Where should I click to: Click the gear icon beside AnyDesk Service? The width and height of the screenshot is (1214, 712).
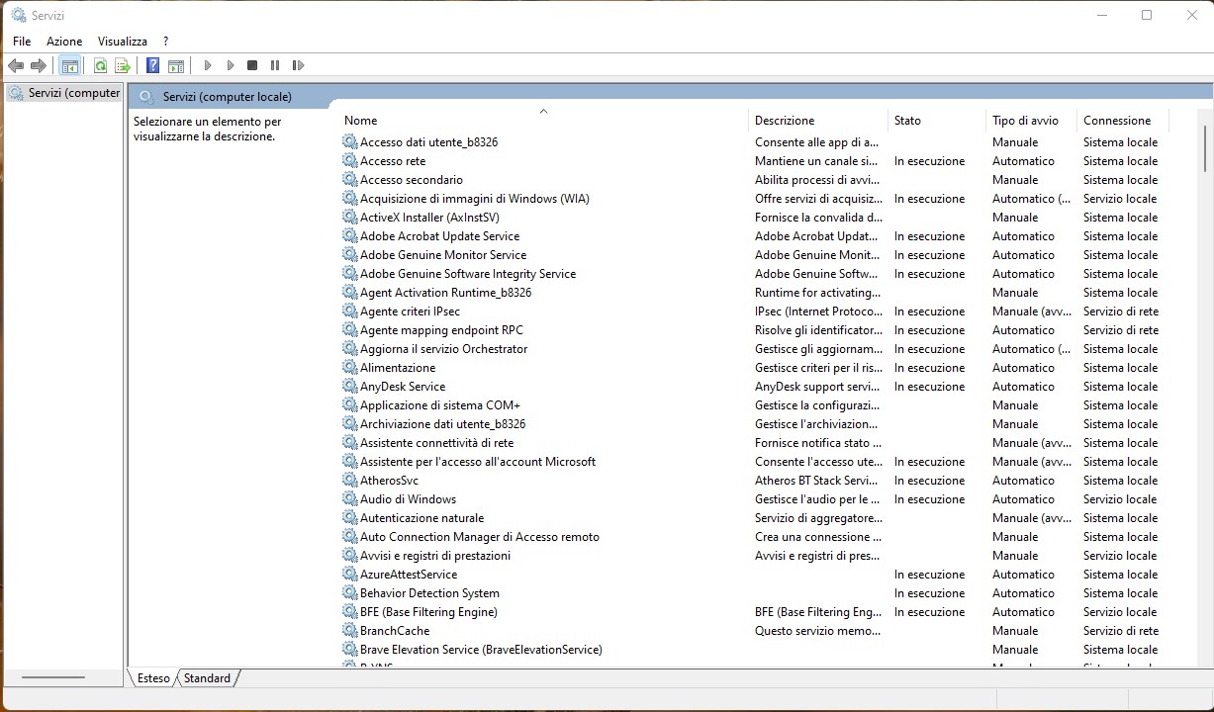coord(349,387)
